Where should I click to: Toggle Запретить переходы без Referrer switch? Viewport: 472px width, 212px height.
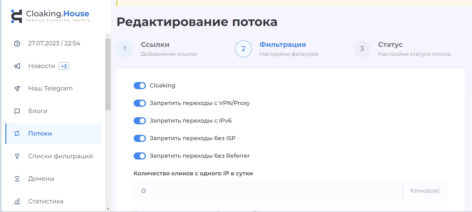click(140, 156)
